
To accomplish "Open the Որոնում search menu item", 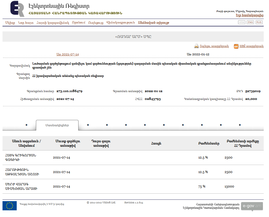I will (x=79, y=23).
